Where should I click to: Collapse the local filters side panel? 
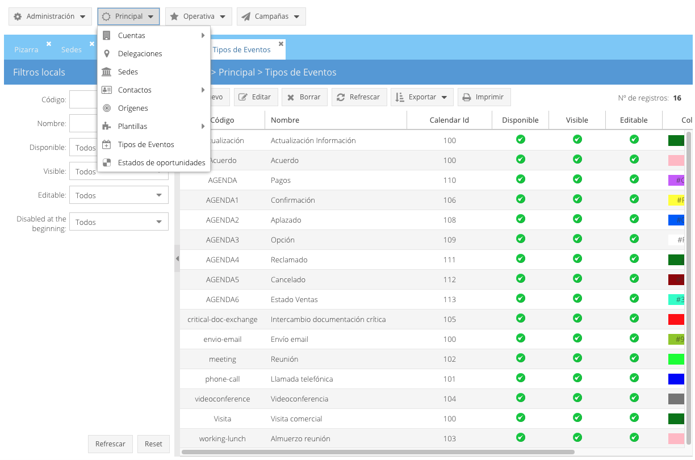[177, 258]
